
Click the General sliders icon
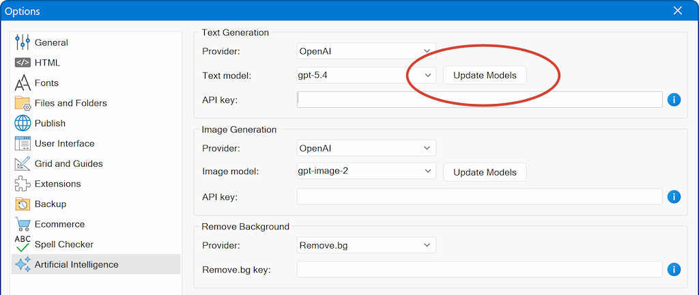tap(23, 42)
